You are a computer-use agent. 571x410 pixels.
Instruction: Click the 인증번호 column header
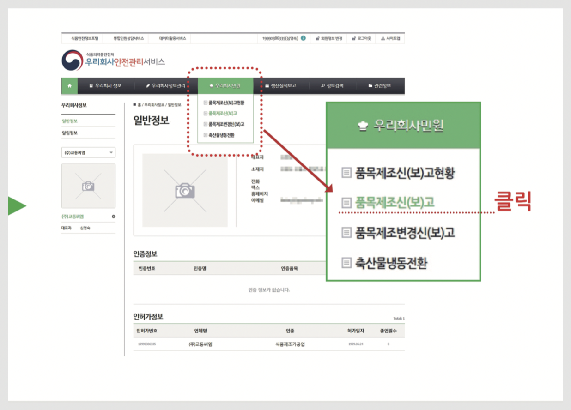tap(147, 268)
